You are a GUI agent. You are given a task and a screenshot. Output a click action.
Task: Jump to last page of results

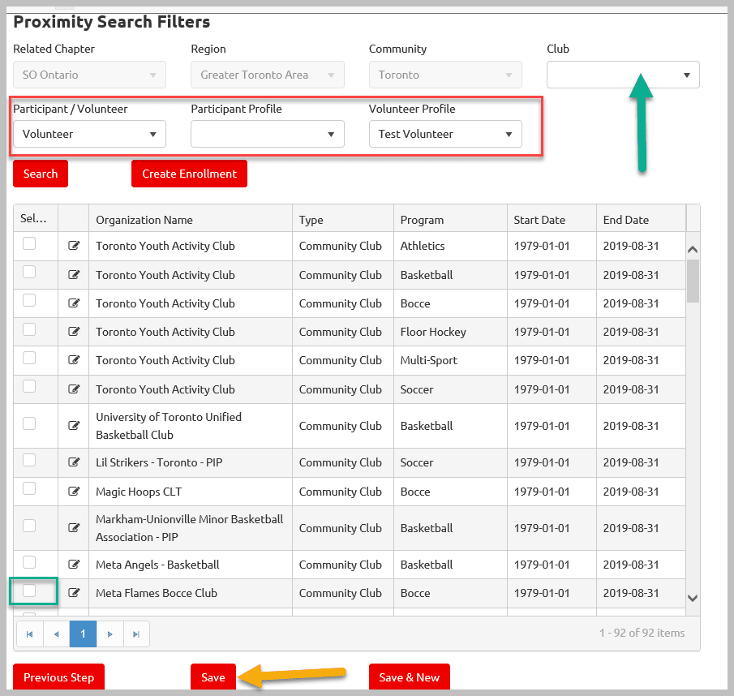coord(136,634)
